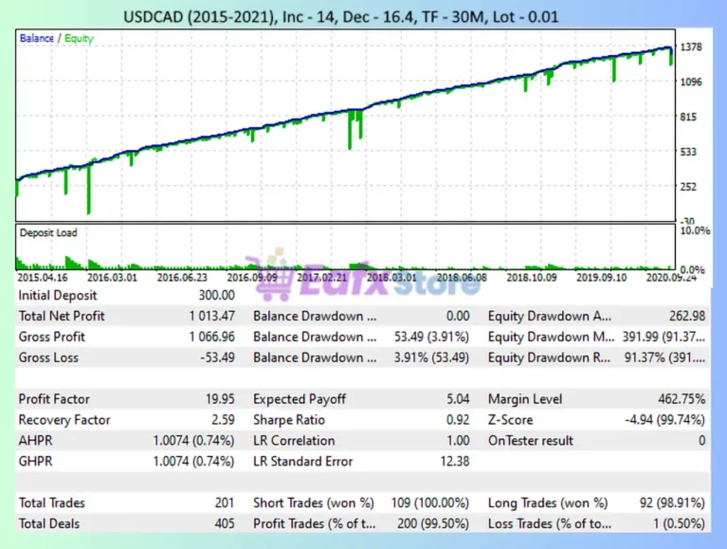Click the '815' y-axis value
This screenshot has width=727, height=549.
(688, 117)
